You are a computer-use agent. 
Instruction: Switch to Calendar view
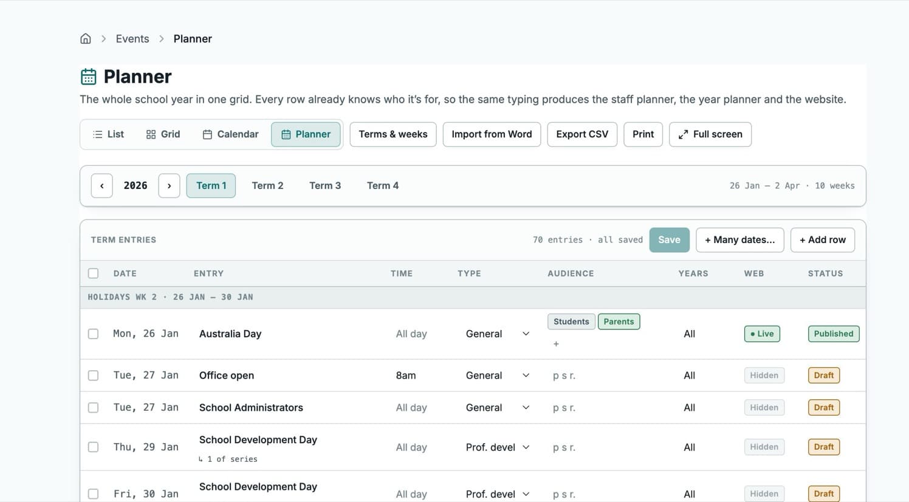click(x=230, y=134)
